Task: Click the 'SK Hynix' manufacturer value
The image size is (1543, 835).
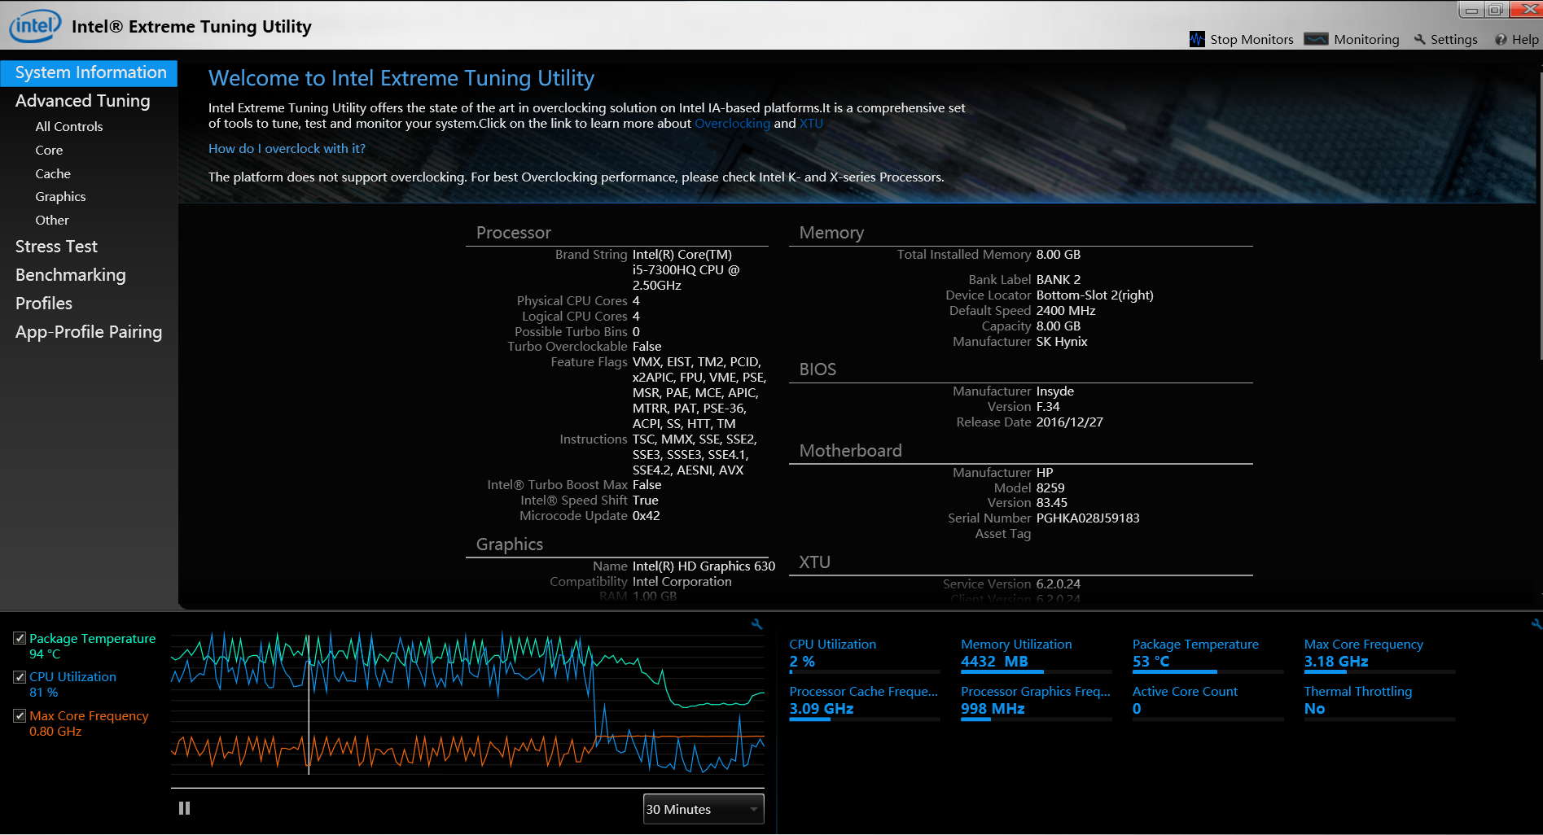Action: point(1062,342)
